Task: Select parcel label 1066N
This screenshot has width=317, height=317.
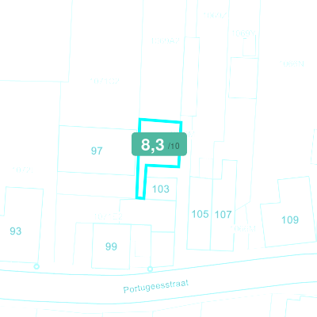Action: point(292,63)
